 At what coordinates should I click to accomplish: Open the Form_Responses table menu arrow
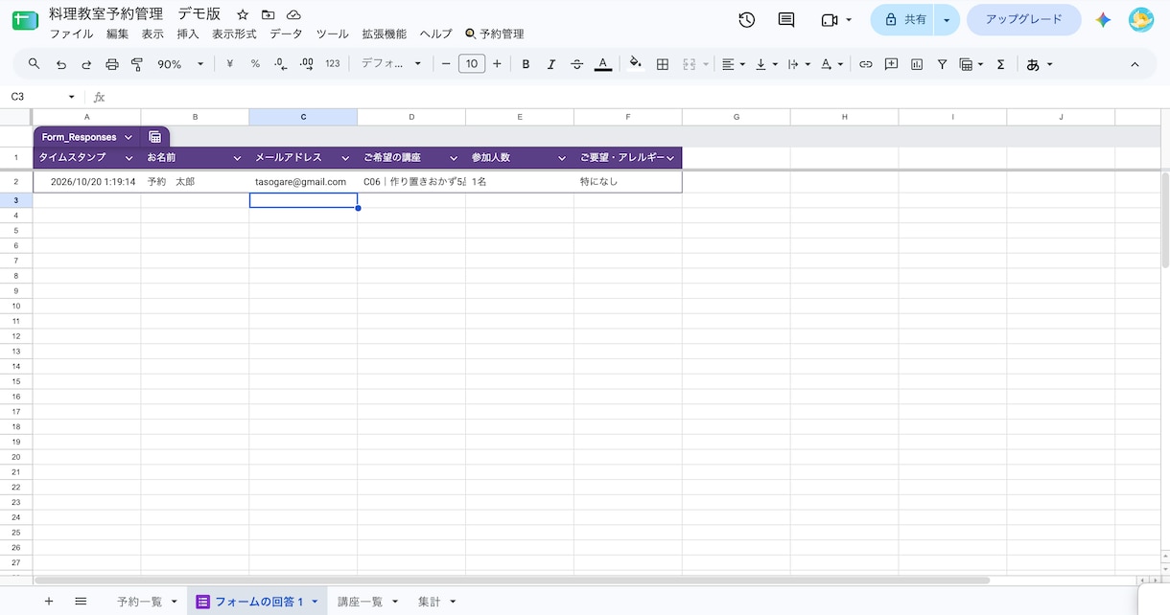point(129,138)
